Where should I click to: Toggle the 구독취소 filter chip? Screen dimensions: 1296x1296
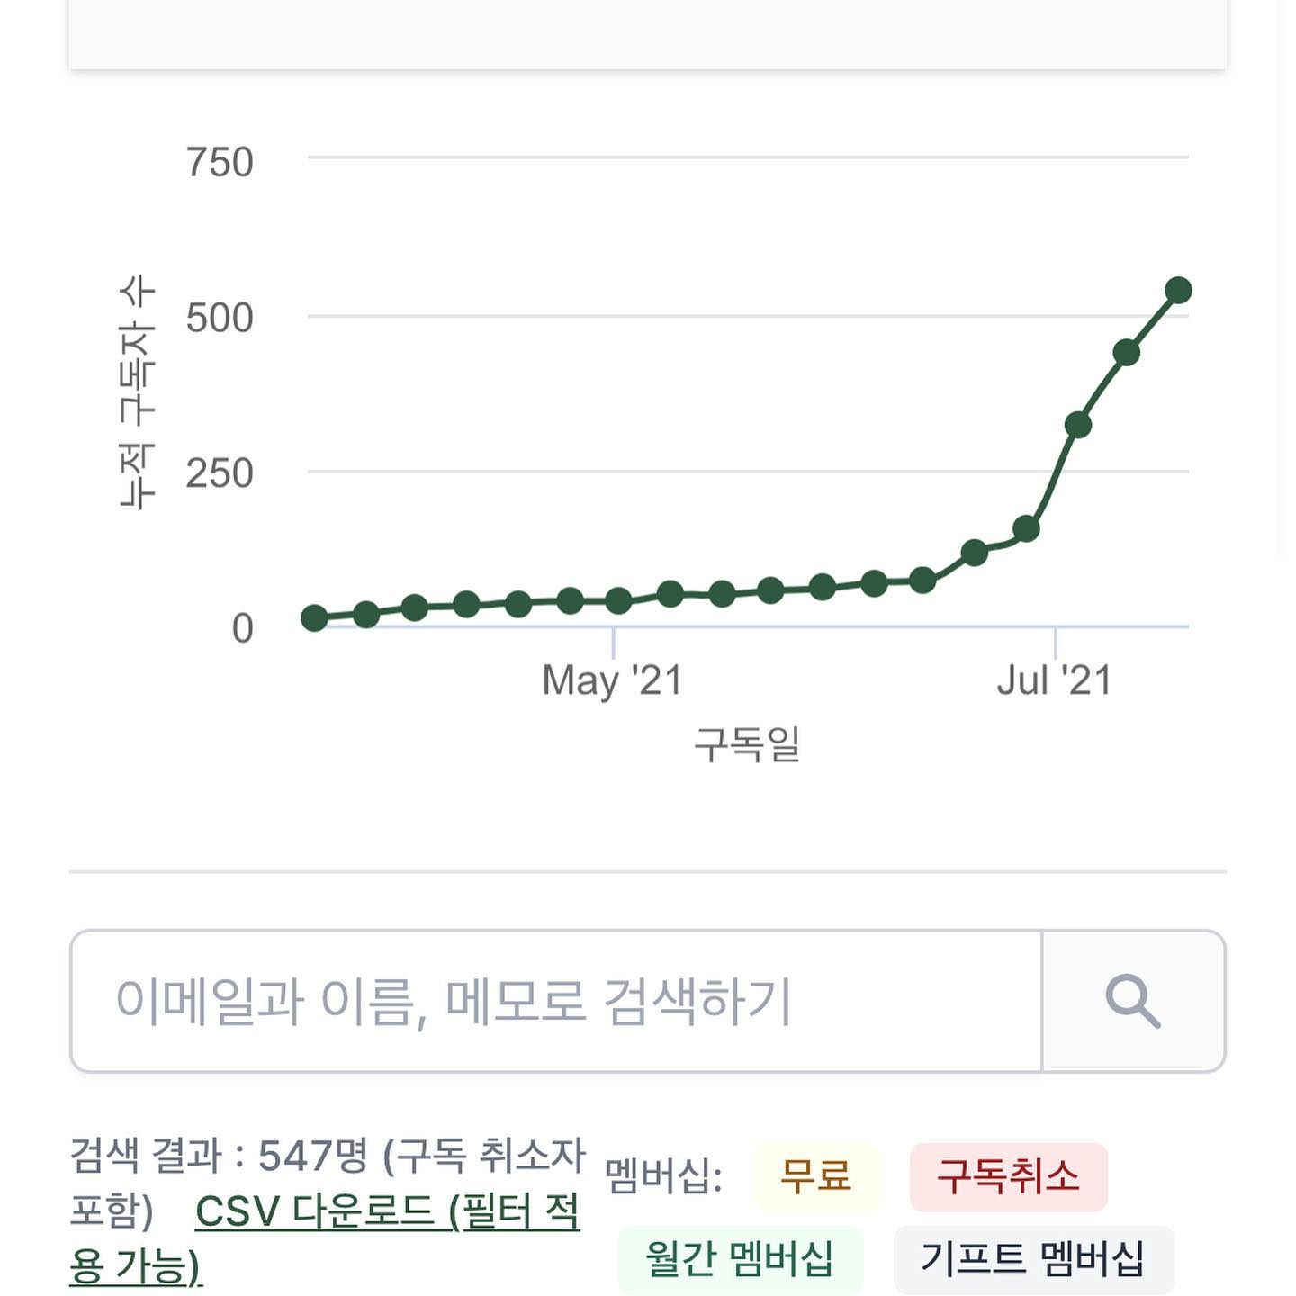click(x=1008, y=1176)
